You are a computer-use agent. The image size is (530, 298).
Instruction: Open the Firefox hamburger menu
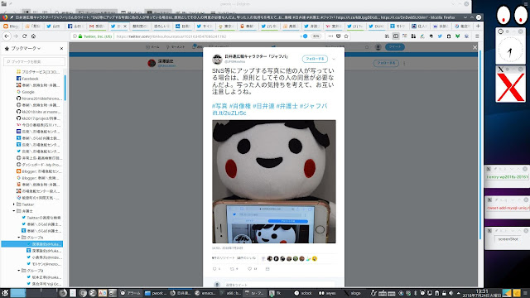[x=477, y=36]
